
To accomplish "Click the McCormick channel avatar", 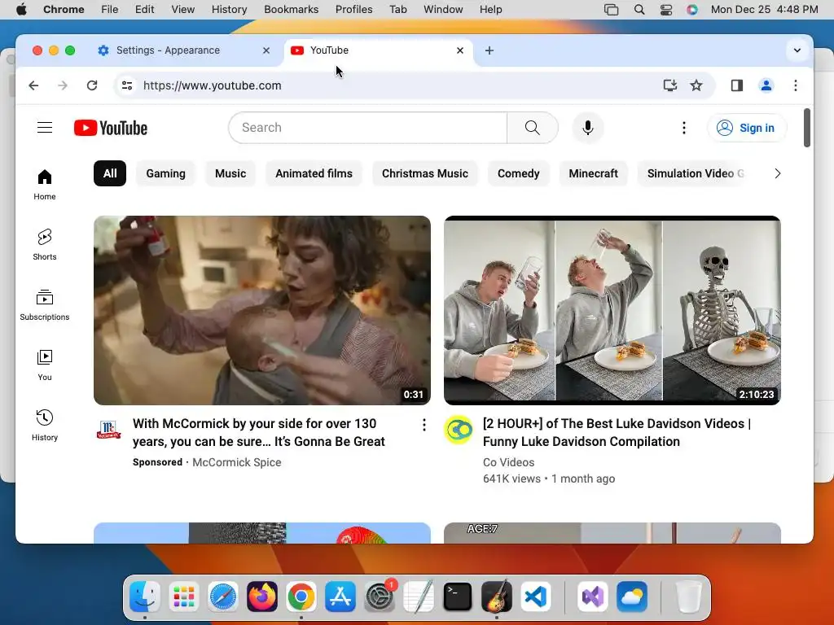I will click(x=108, y=428).
